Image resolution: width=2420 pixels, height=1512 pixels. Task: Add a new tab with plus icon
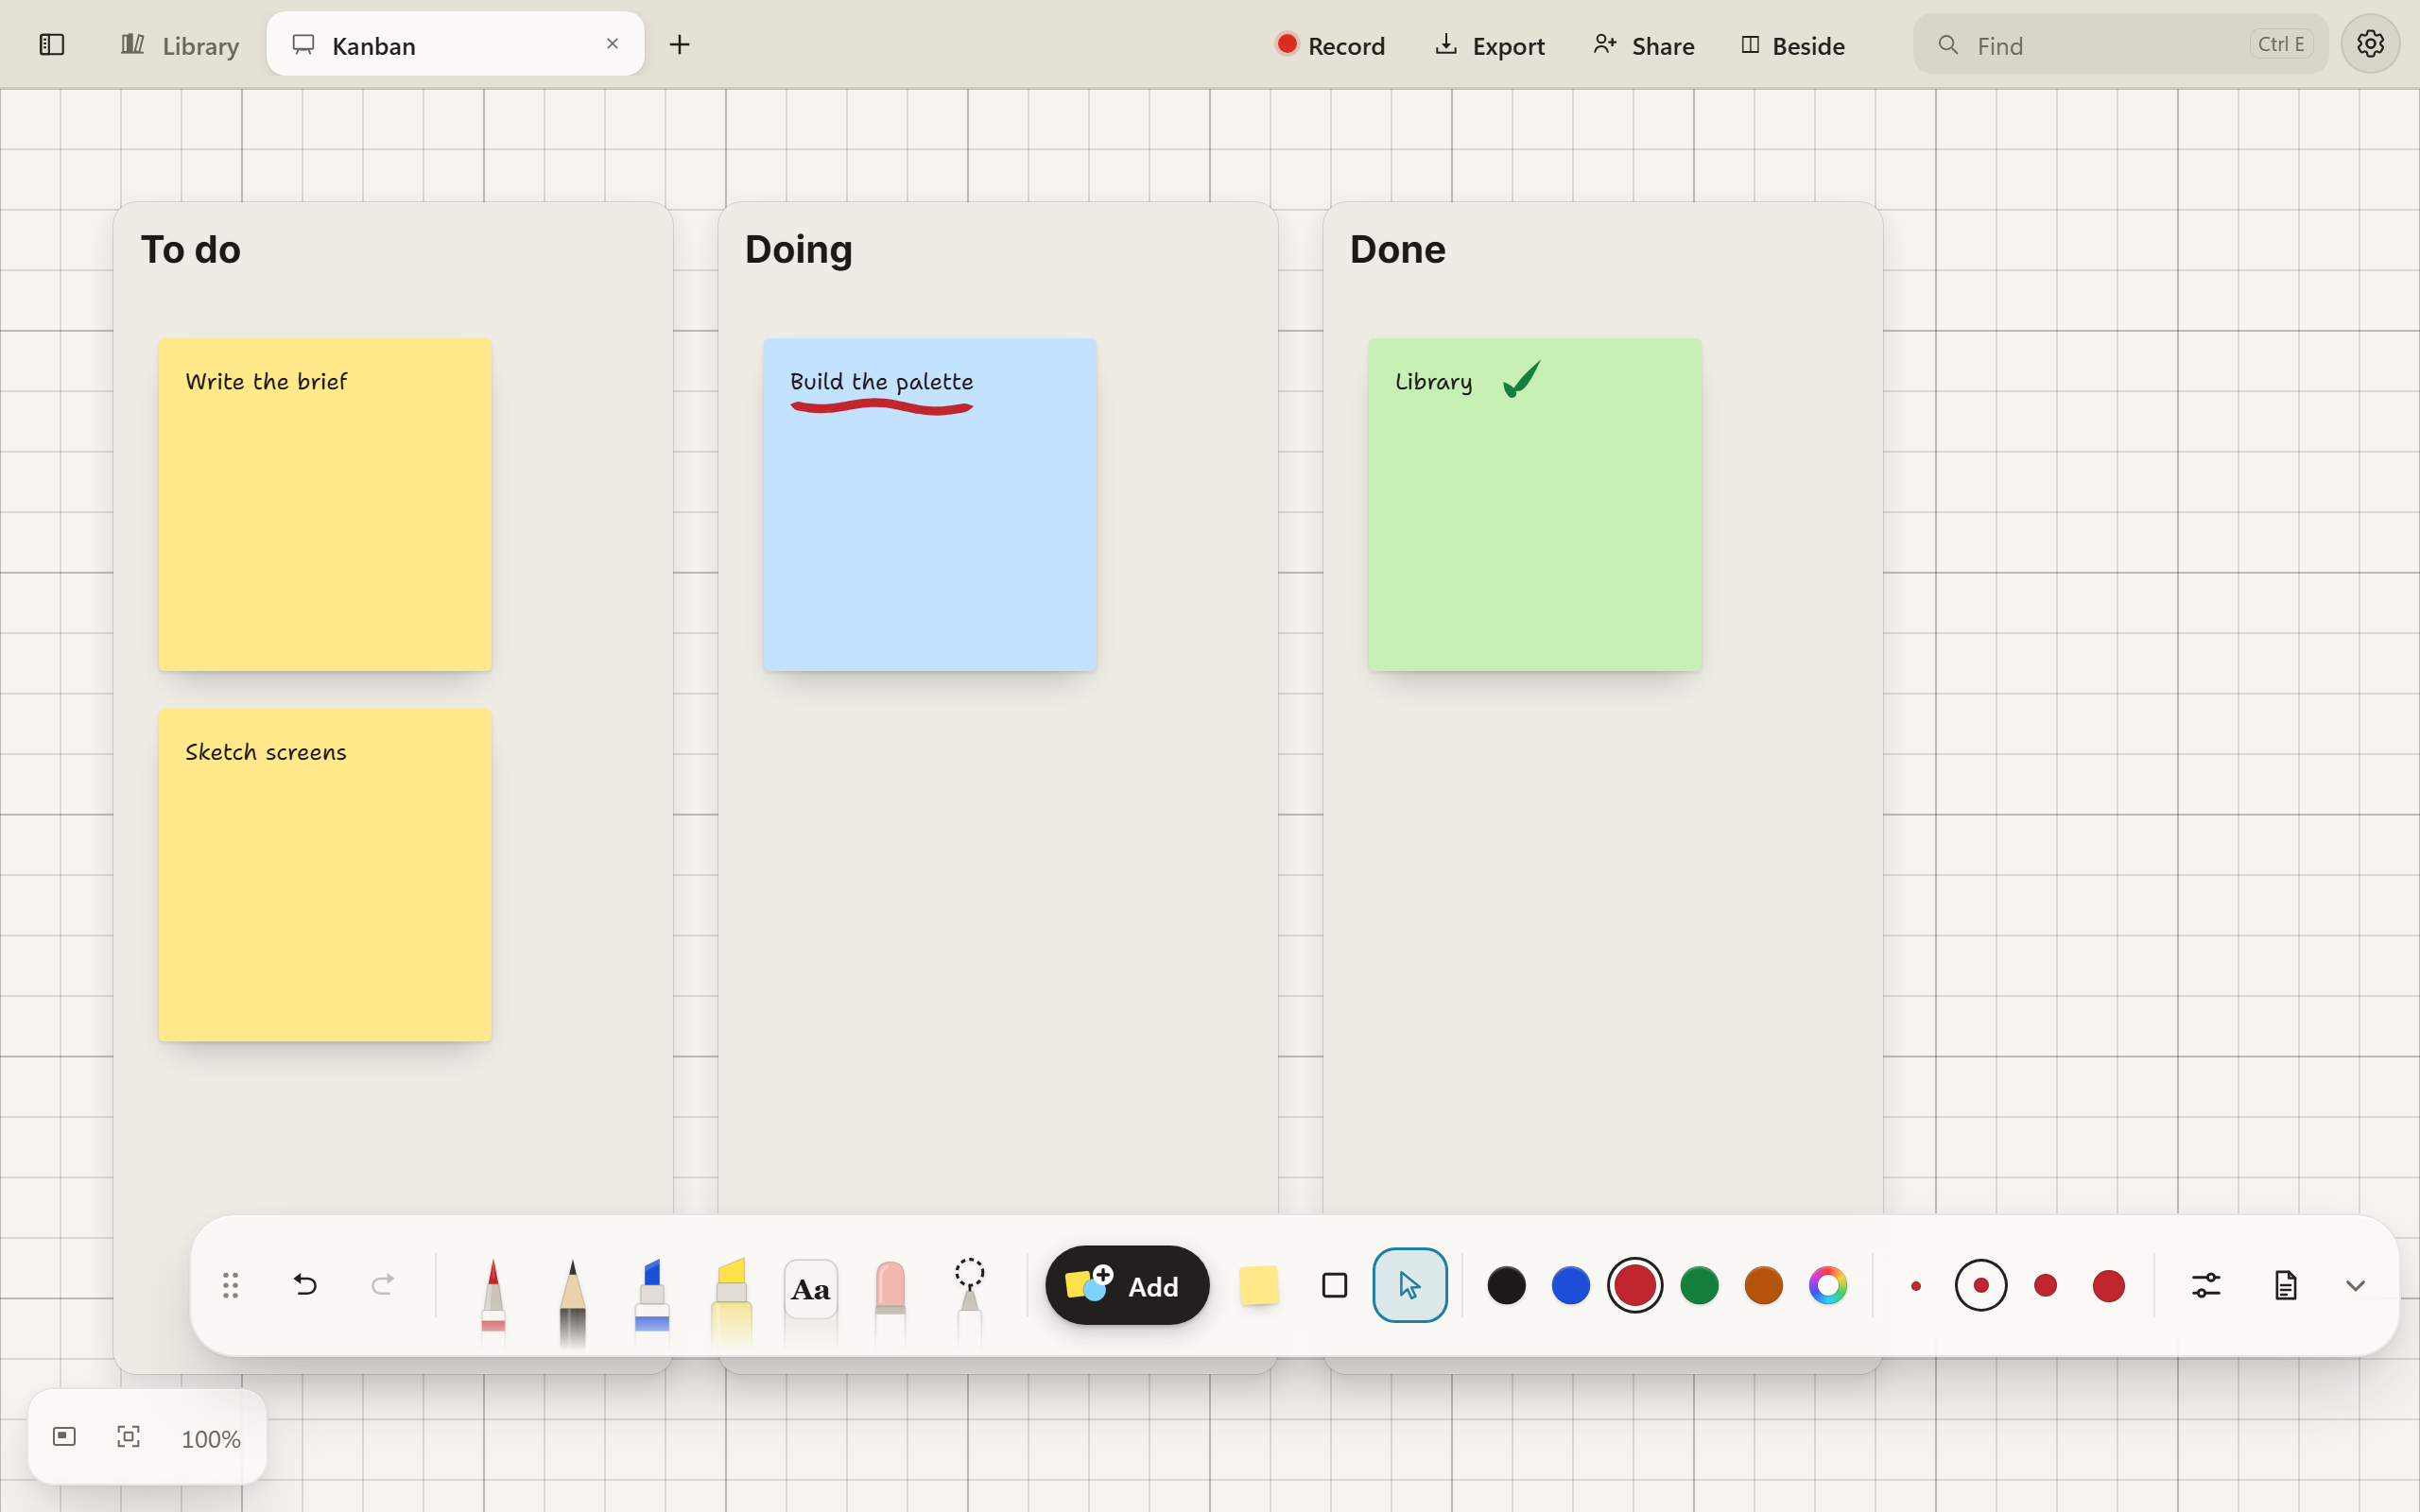(x=680, y=44)
